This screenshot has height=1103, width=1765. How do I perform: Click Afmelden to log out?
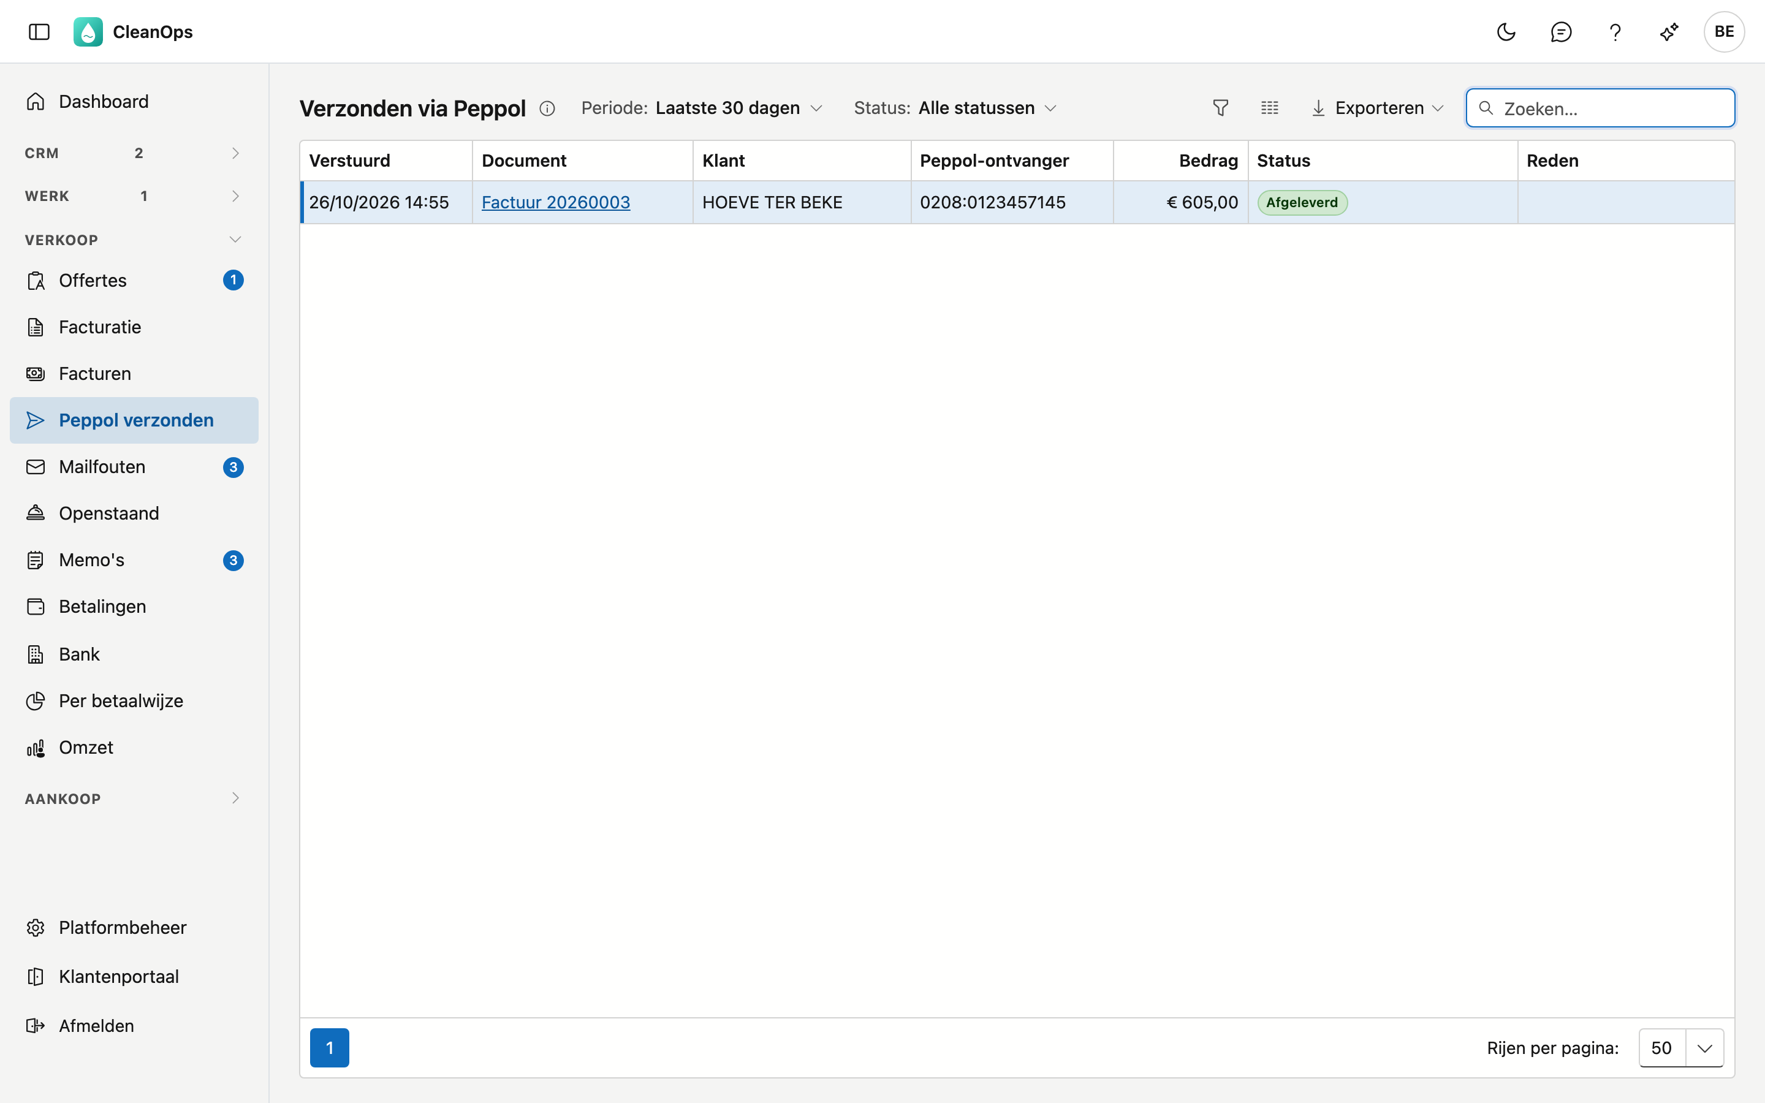(x=134, y=1026)
